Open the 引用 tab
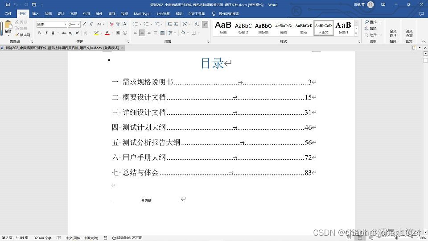The height and width of the screenshot is (241, 428). pos(86,14)
